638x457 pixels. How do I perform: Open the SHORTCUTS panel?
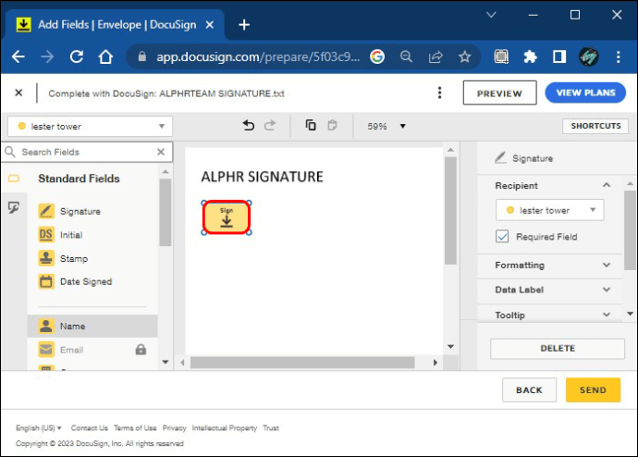pos(595,126)
